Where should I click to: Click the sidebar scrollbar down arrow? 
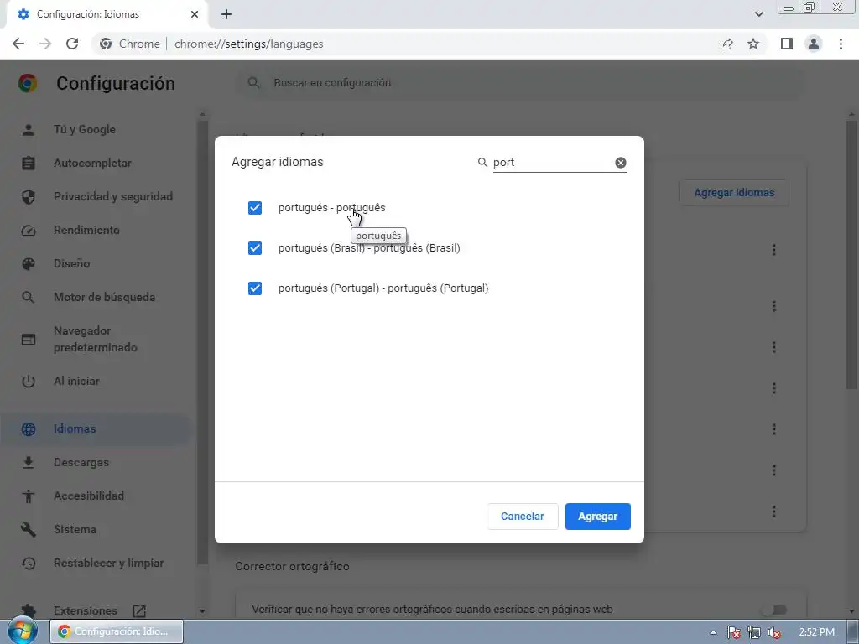coord(202,610)
